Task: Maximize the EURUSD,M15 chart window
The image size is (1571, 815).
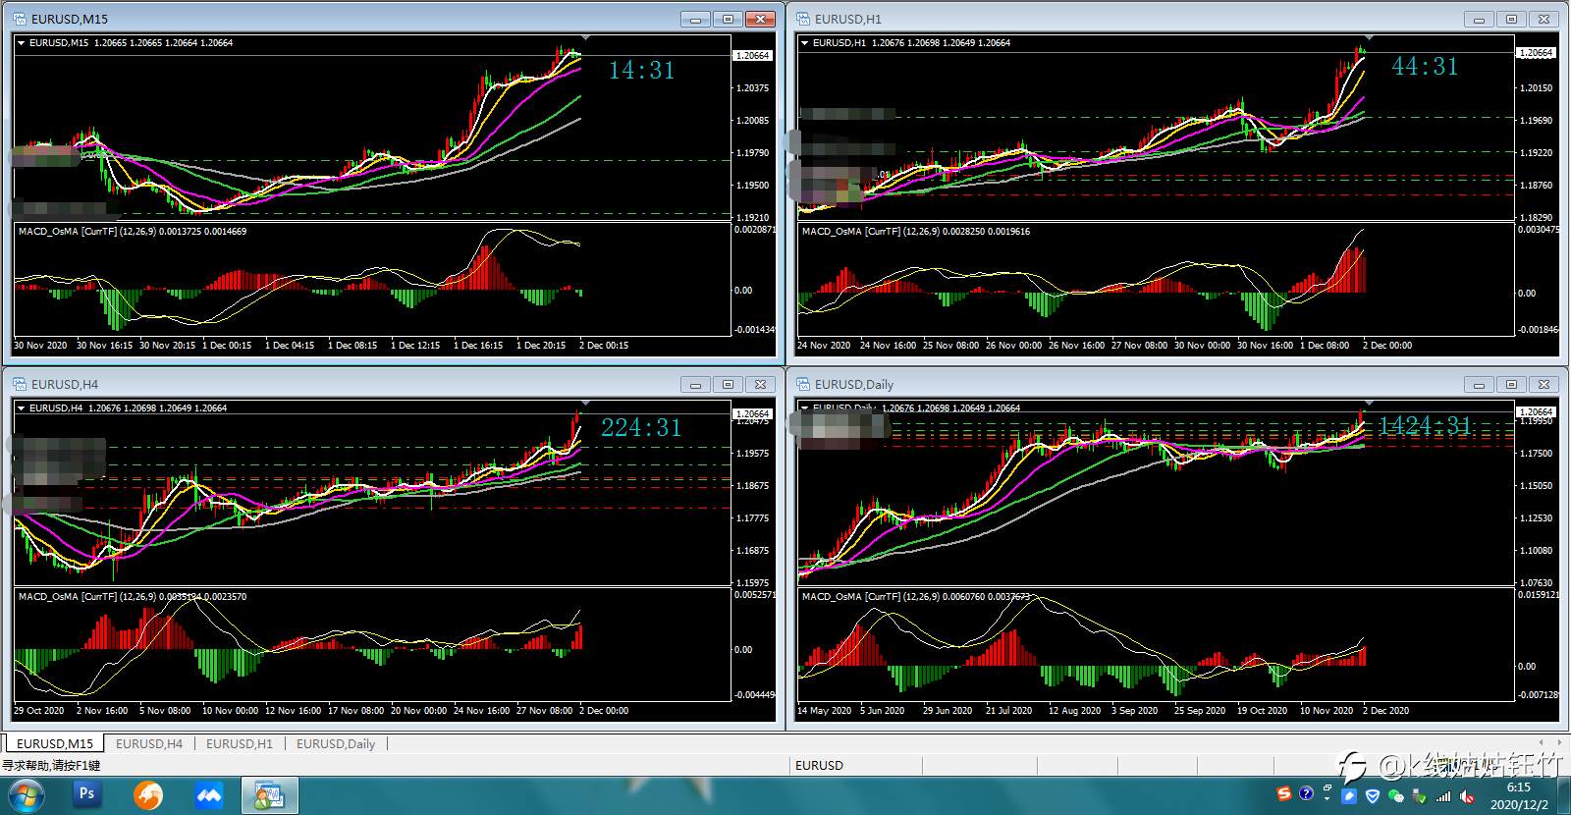Action: 728,19
